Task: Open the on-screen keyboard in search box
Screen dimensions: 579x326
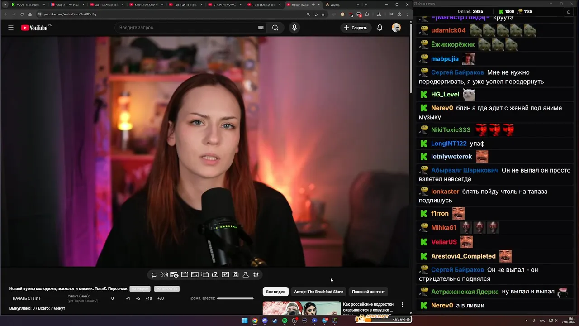Action: point(261,28)
